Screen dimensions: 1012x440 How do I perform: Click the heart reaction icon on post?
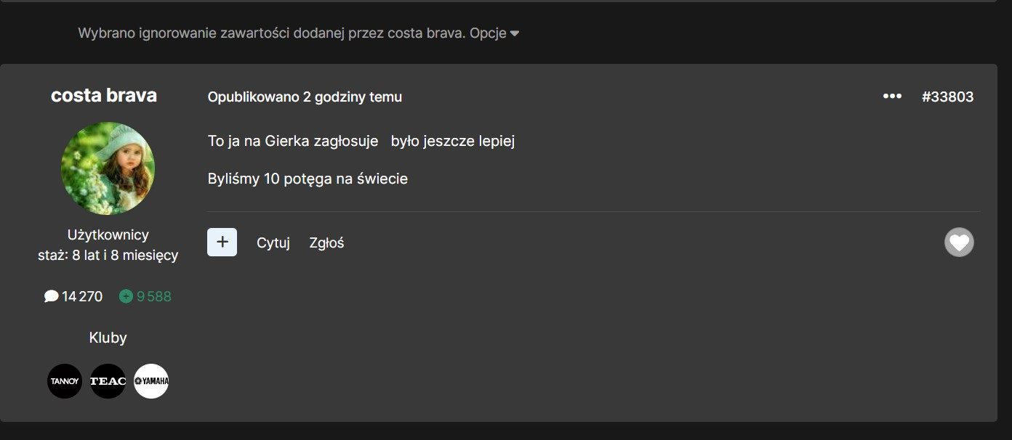[x=959, y=243]
